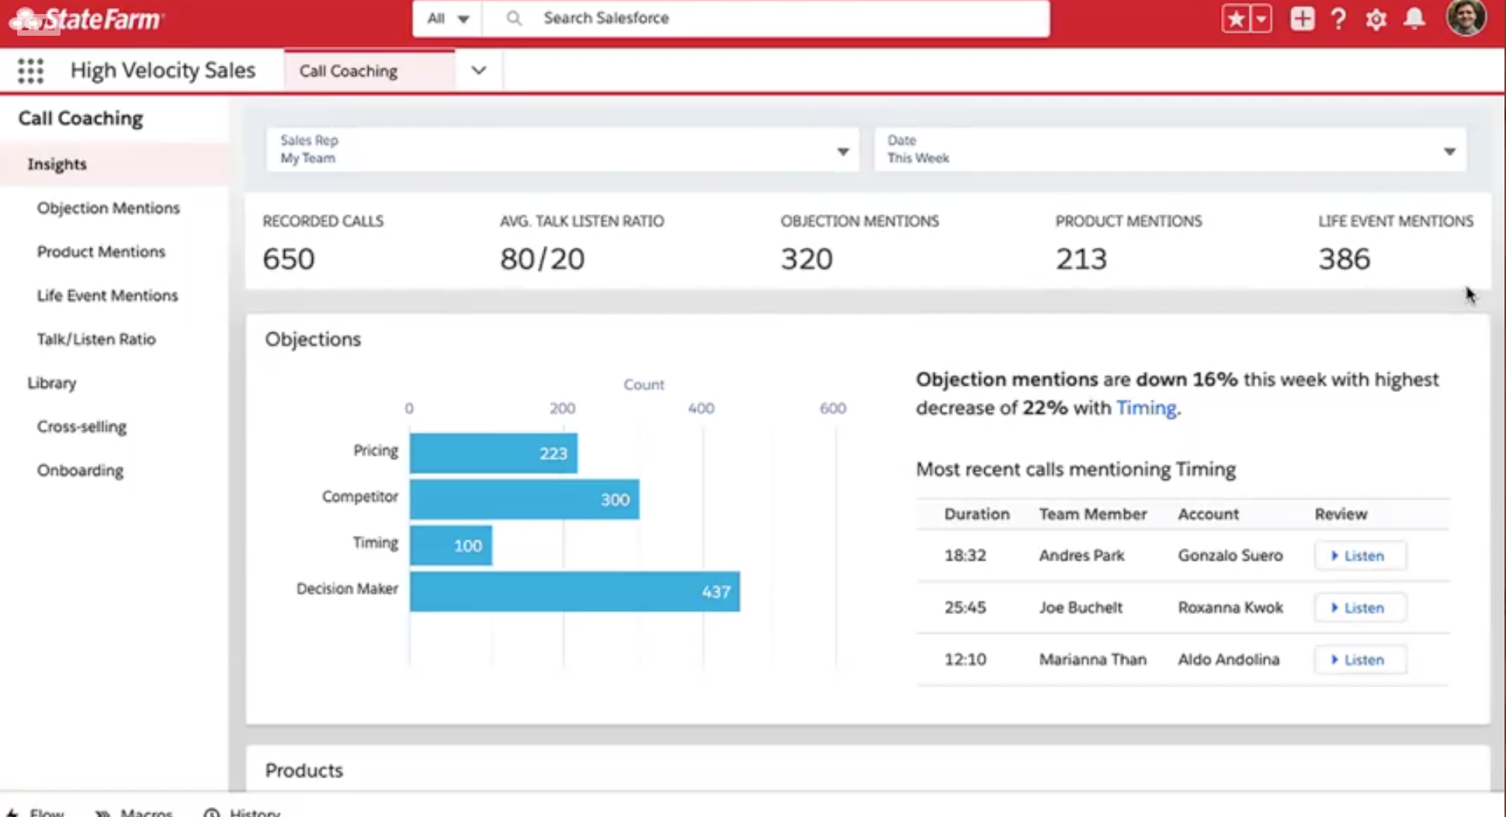Listen to Joe Buchelt call
This screenshot has width=1506, height=817.
click(1359, 608)
